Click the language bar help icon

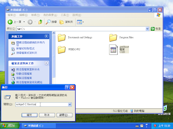pyautogui.click(x=142, y=126)
